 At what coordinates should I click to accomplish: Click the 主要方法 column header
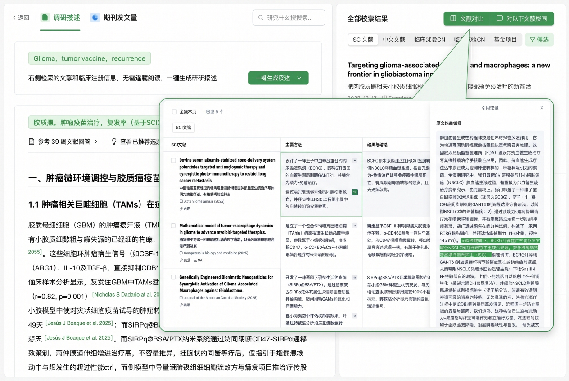point(294,145)
